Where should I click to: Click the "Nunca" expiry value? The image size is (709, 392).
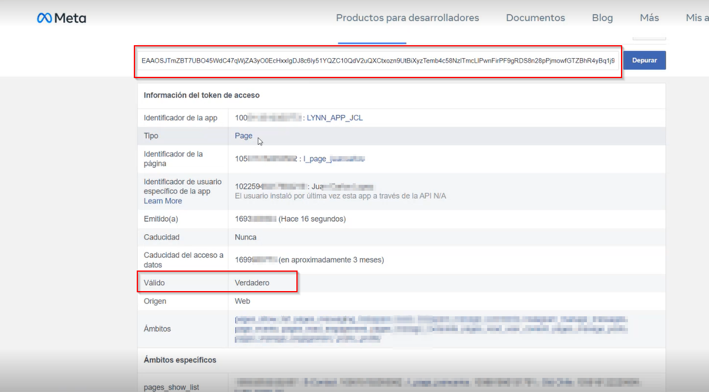(x=245, y=237)
